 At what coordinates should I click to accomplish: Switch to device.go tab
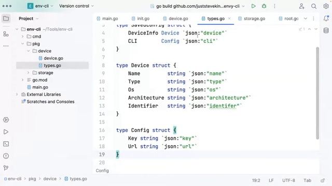tap(175, 19)
